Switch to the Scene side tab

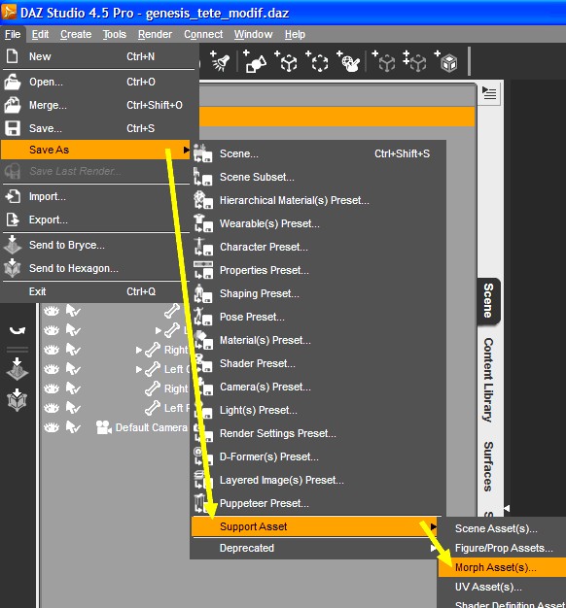489,301
